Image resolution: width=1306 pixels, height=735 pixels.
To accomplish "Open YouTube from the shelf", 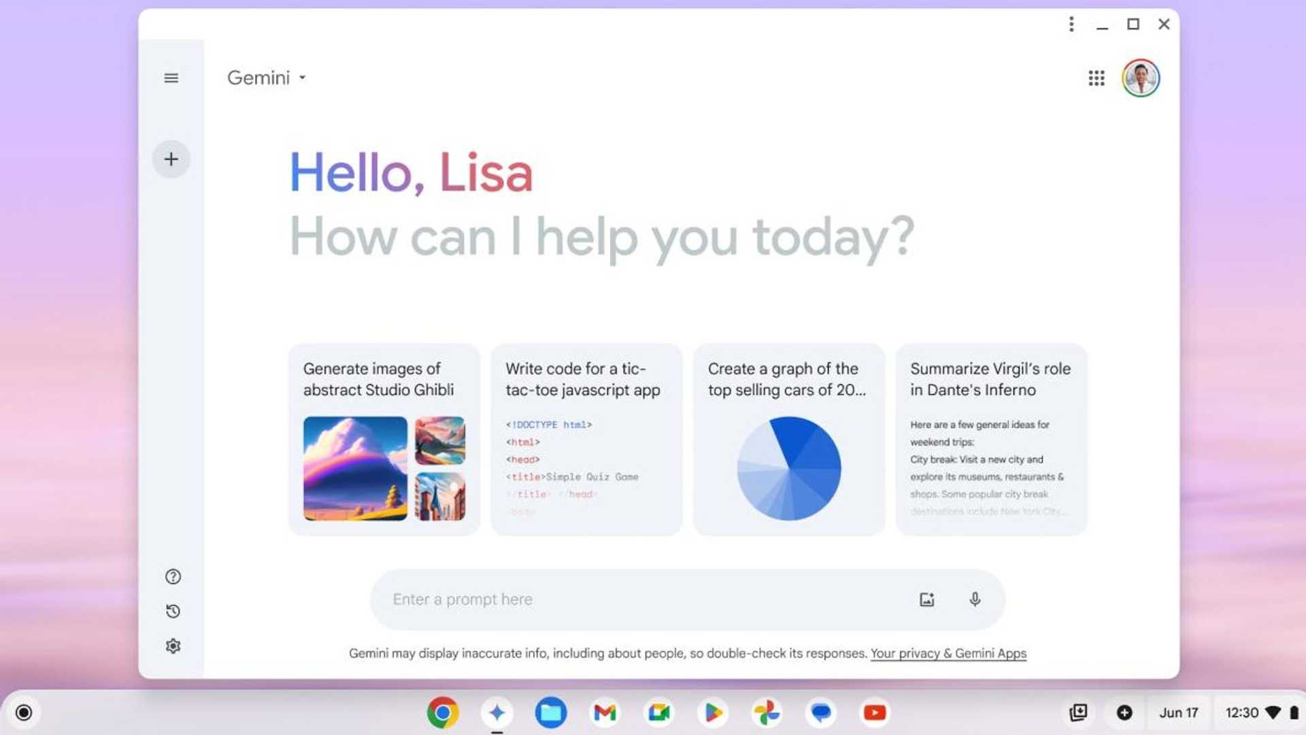I will (x=874, y=713).
